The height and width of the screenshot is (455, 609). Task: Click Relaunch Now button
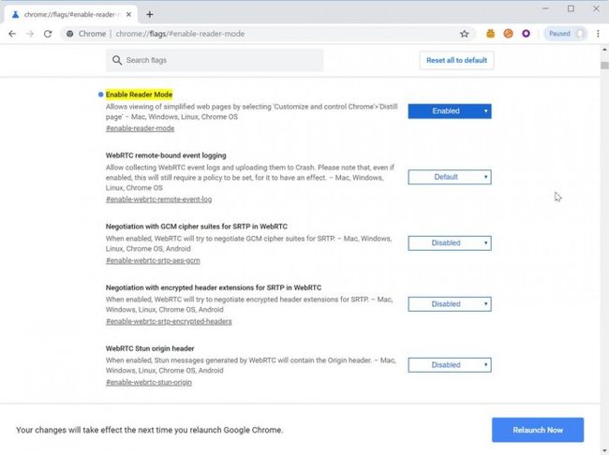point(538,430)
